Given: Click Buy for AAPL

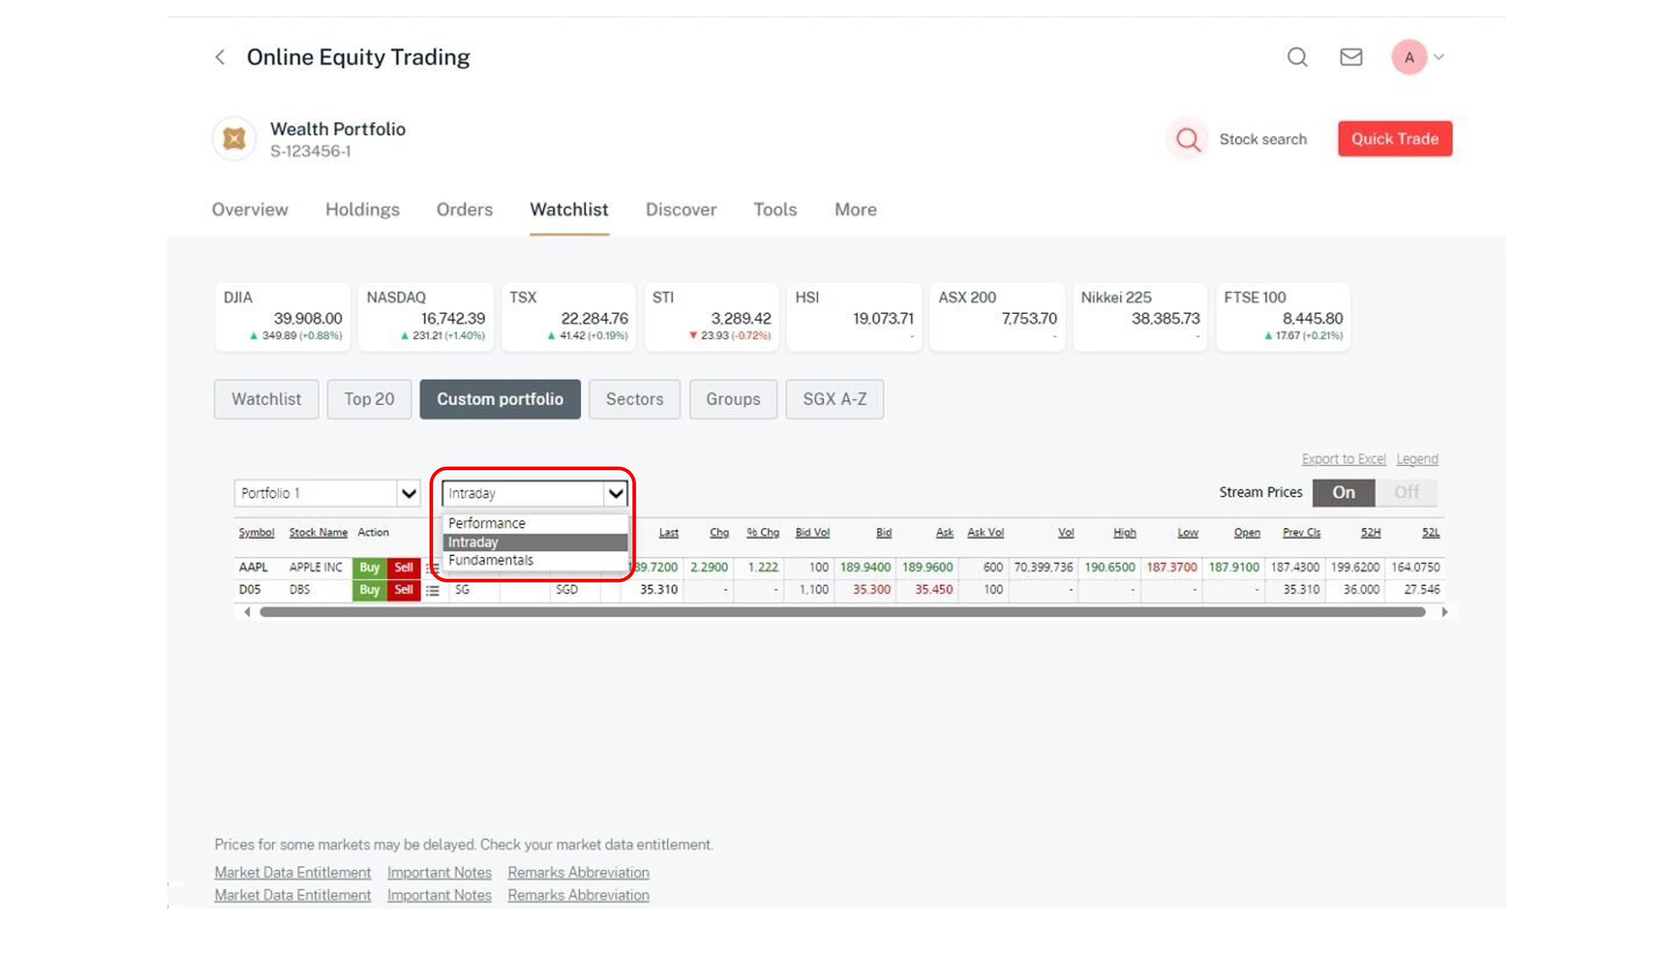Looking at the screenshot, I should (369, 567).
